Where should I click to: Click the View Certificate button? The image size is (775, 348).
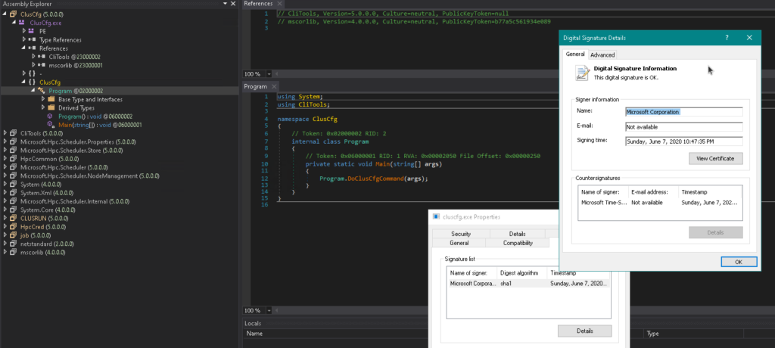(x=715, y=158)
